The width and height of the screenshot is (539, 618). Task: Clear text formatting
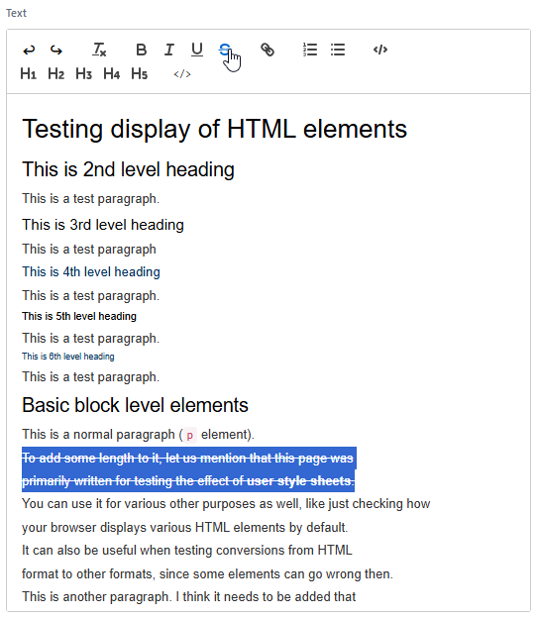coord(99,51)
